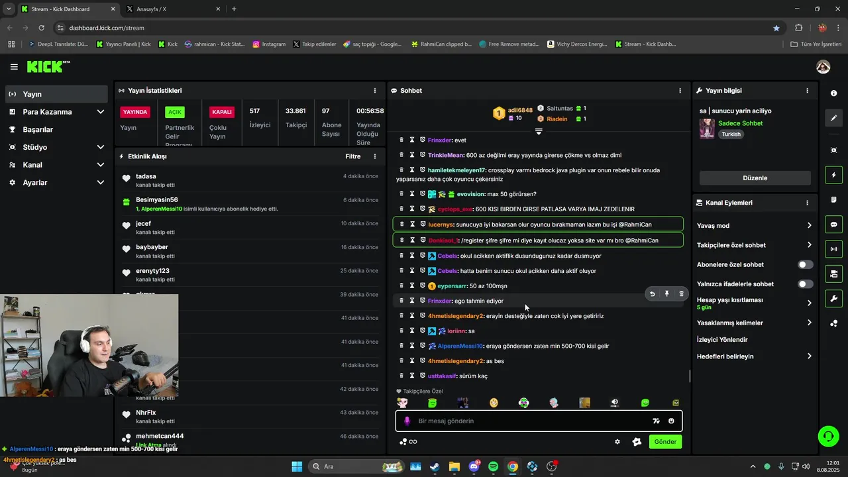Open the hamburger menu beside the KICK logo
This screenshot has width=848, height=477.
14,67
